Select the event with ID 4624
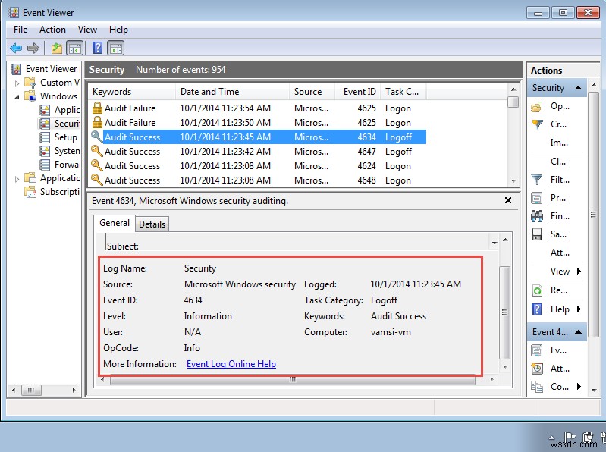Image resolution: width=606 pixels, height=452 pixels. [258, 166]
